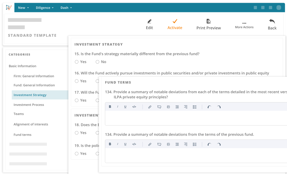
Task: Apply a bullet list in the editor
Action: click(x=195, y=106)
